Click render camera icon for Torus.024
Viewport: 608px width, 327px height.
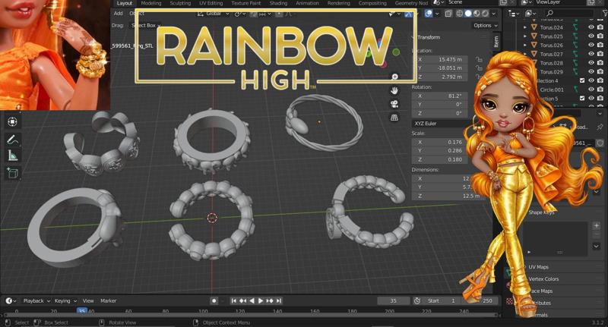pyautogui.click(x=600, y=27)
